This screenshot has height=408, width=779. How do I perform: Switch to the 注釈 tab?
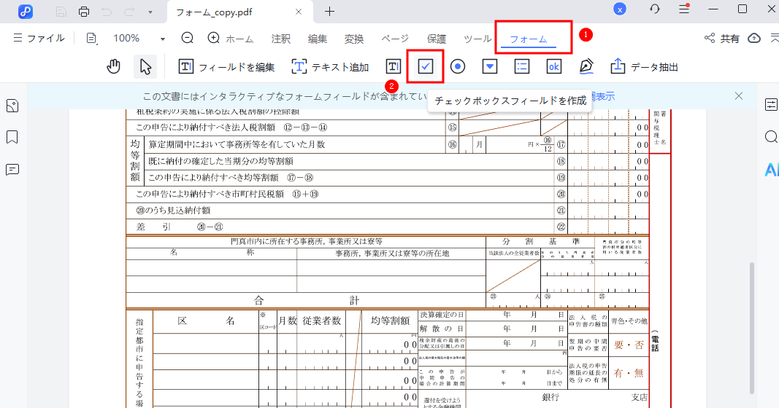pyautogui.click(x=280, y=39)
